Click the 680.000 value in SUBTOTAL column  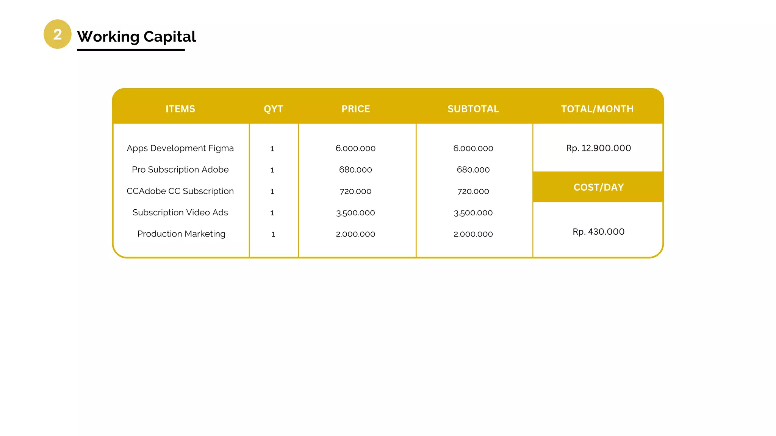(x=473, y=170)
